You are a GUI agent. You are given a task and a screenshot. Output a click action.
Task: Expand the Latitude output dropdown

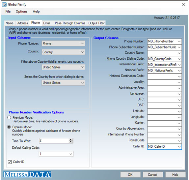pyautogui.click(x=179, y=112)
